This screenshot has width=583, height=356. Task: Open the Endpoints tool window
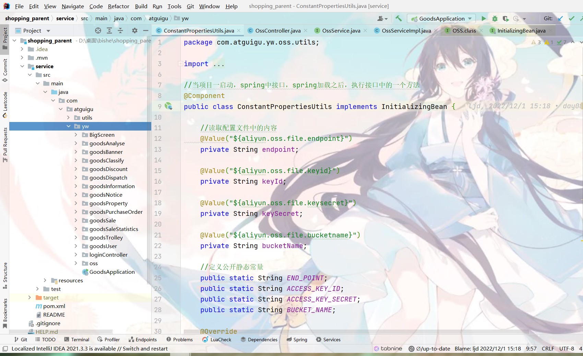click(143, 340)
